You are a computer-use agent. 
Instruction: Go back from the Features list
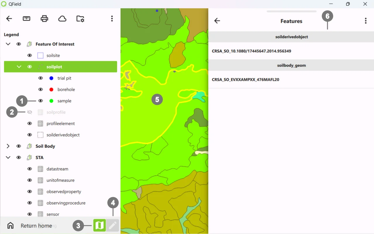217,21
